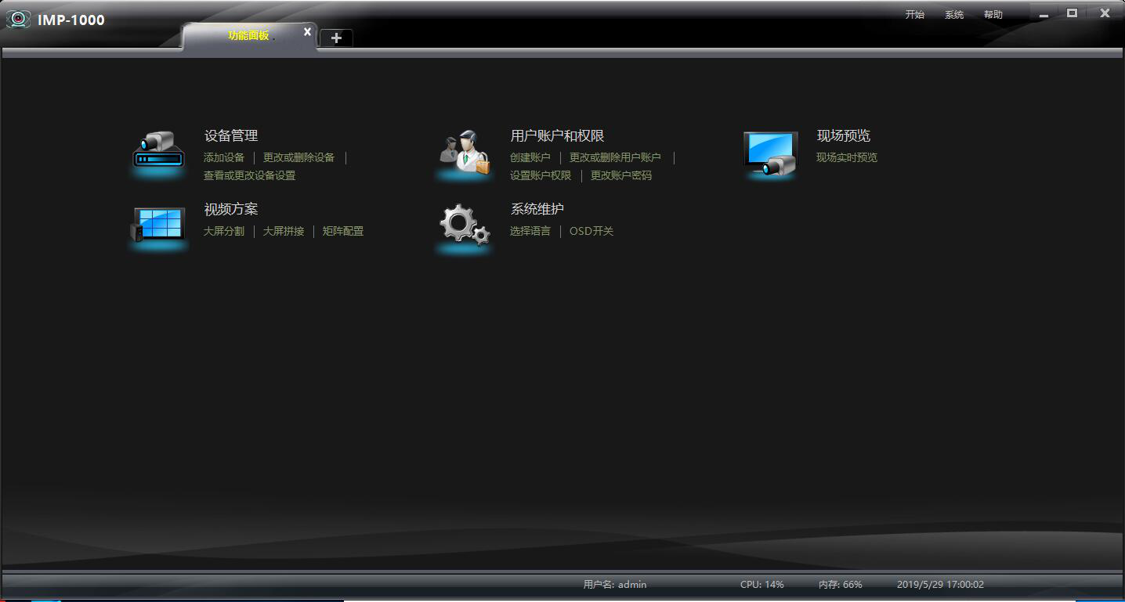The width and height of the screenshot is (1125, 602).
Task: Open the 系统 menu
Action: pos(953,15)
